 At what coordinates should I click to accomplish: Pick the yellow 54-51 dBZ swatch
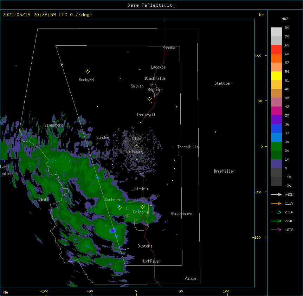[x=276, y=76]
